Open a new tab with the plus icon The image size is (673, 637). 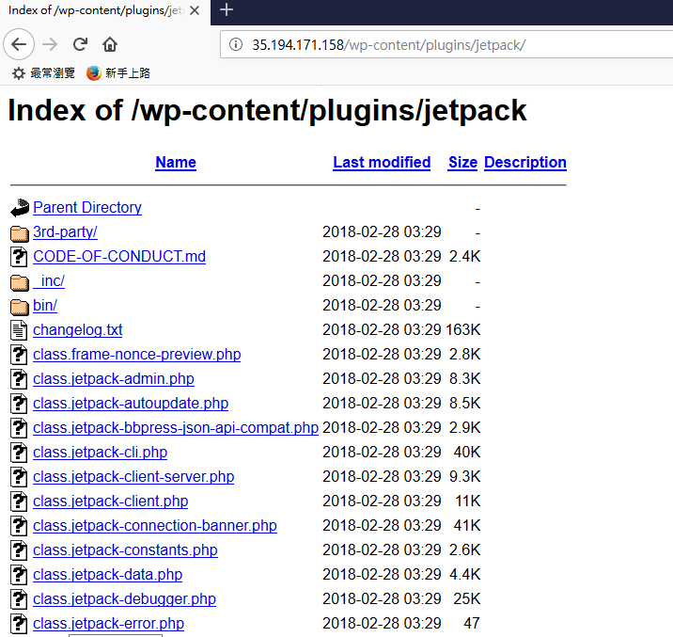point(227,9)
